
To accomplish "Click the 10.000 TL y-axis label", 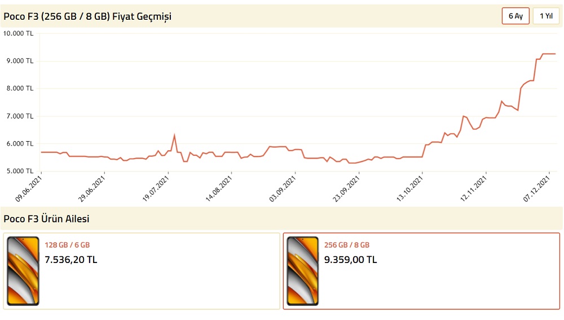I will coord(19,33).
